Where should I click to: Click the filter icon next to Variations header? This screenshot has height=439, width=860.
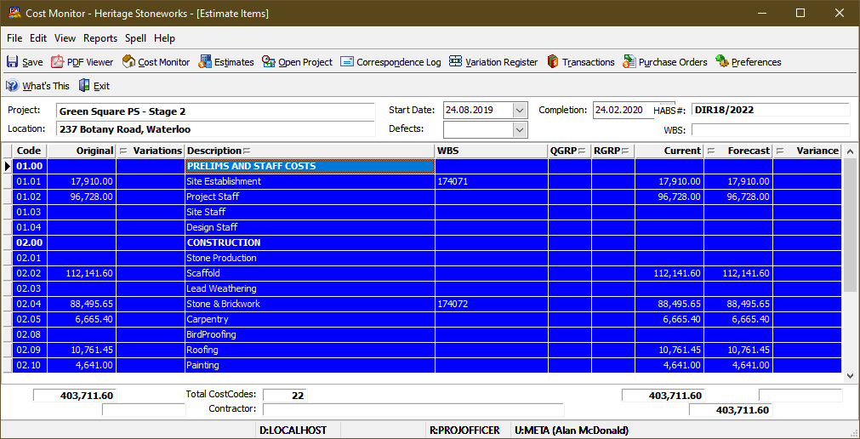[x=122, y=151]
